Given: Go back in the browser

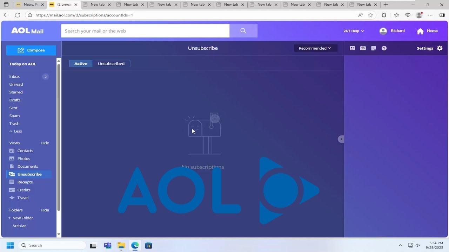Looking at the screenshot, I should [x=6, y=15].
